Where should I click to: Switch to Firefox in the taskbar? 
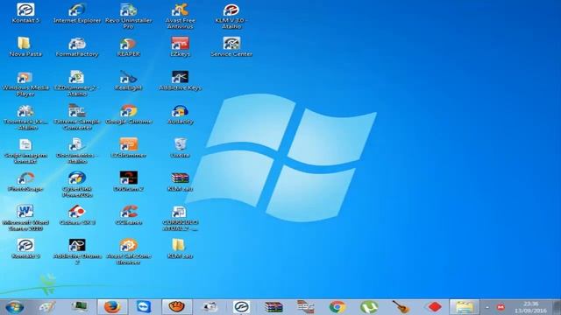[x=112, y=307]
